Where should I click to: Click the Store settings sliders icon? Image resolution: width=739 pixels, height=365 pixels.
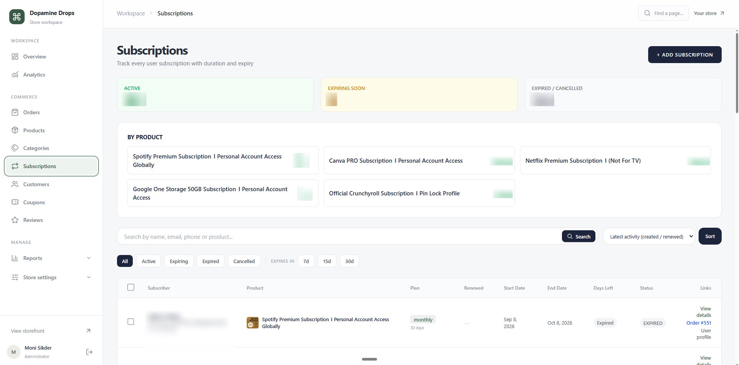tap(15, 277)
